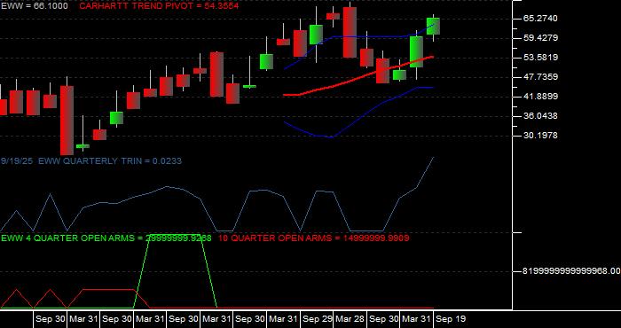This screenshot has height=328, width=621.
Task: Click the EWW QUARTERLY TRIN = 0.0233 label
Action: click(x=110, y=161)
